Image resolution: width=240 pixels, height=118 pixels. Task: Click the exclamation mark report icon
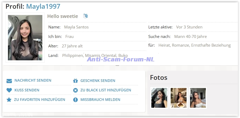pos(75,100)
